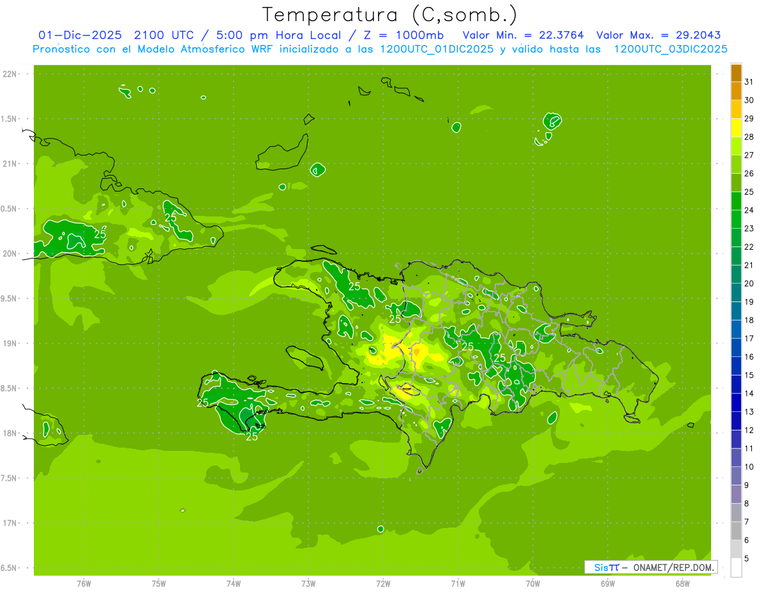Click the "75W" longitude axis label
Image resolution: width=766 pixels, height=592 pixels.
click(159, 584)
